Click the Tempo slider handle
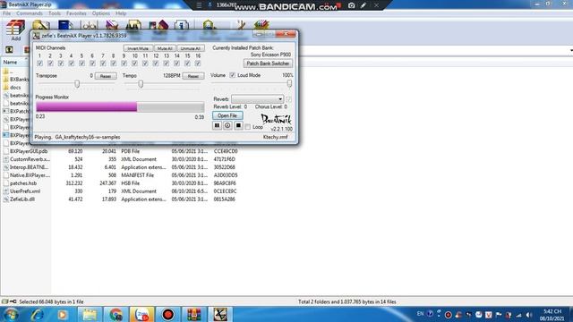The width and height of the screenshot is (573, 322). coord(141,84)
